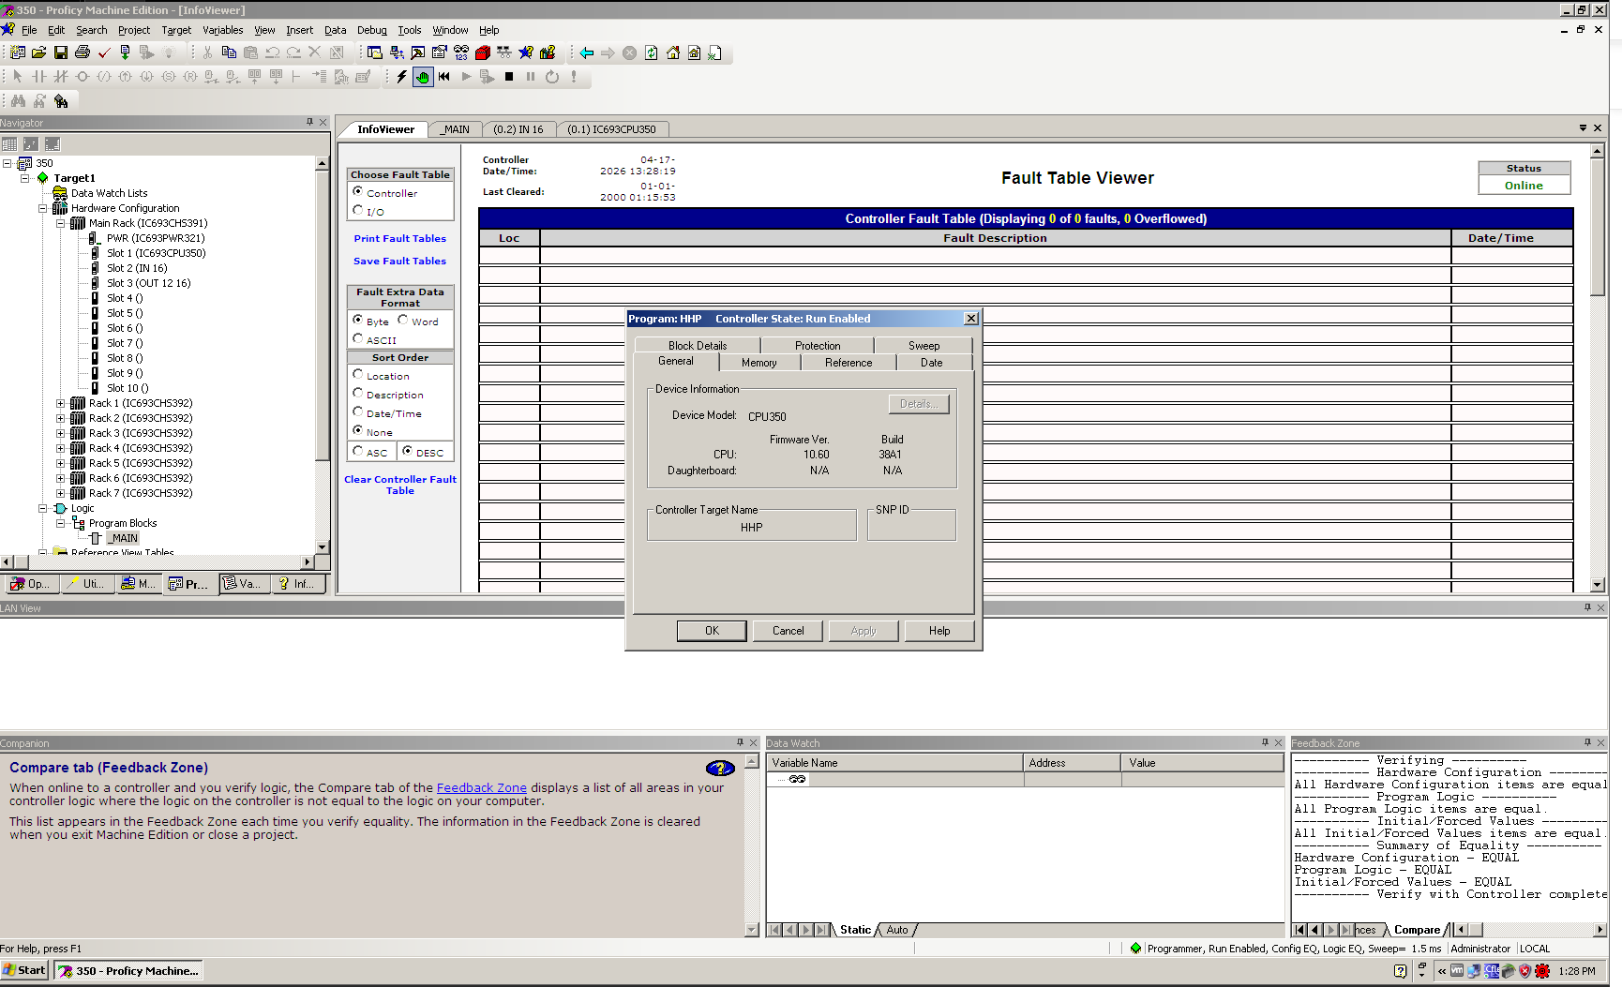
Task: Expand the Rack 1 (IC693CHS392) node
Action: 60,403
